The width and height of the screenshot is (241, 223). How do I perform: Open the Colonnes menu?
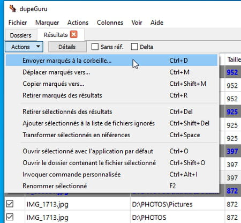pos(110,23)
